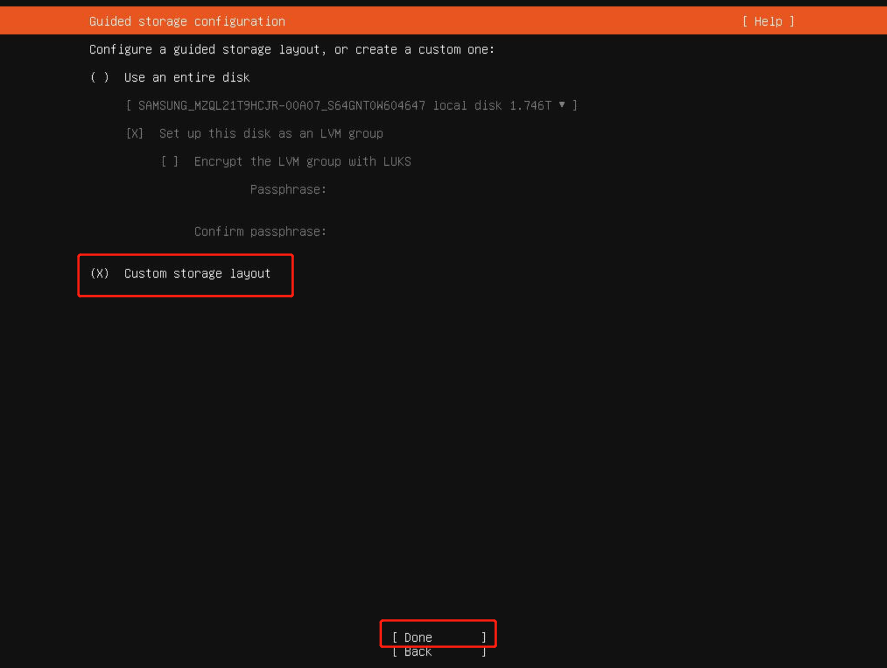Click the Done button
Viewport: 887px width, 668px height.
[x=439, y=637]
